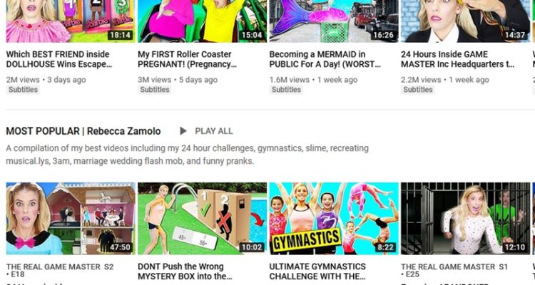
Task: Open the Becoming a MERMAID video thumbnail
Action: click(x=334, y=21)
